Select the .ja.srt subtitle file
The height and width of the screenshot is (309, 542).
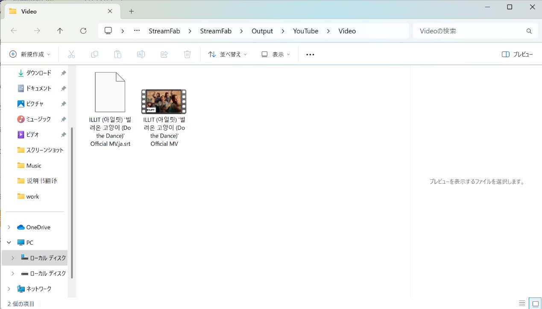110,110
